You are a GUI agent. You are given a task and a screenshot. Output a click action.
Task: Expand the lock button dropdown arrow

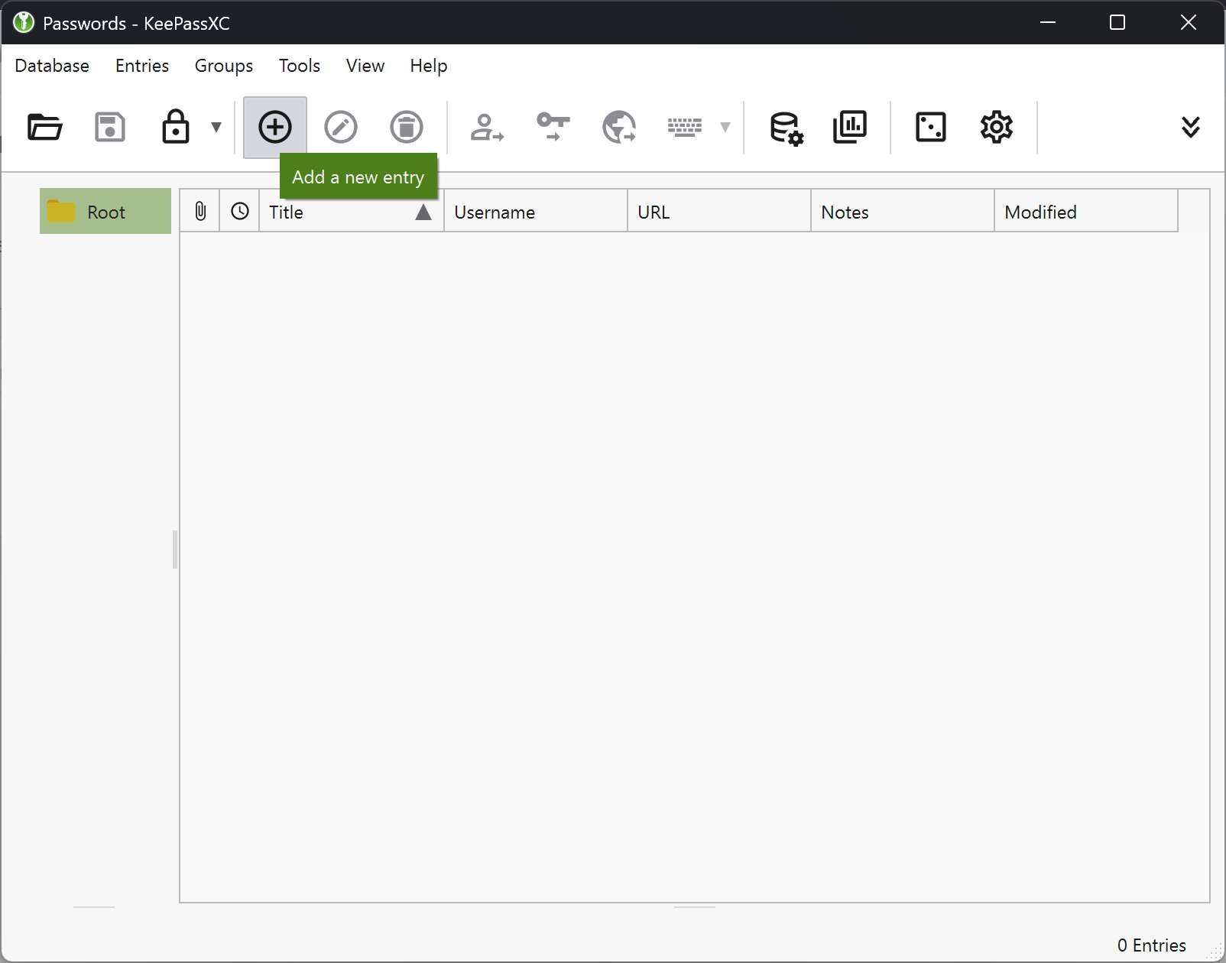point(216,127)
